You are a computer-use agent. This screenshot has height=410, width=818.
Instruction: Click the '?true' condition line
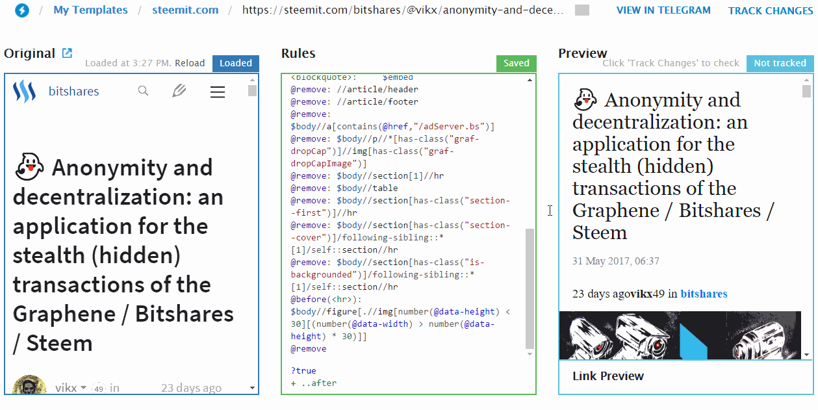(303, 370)
